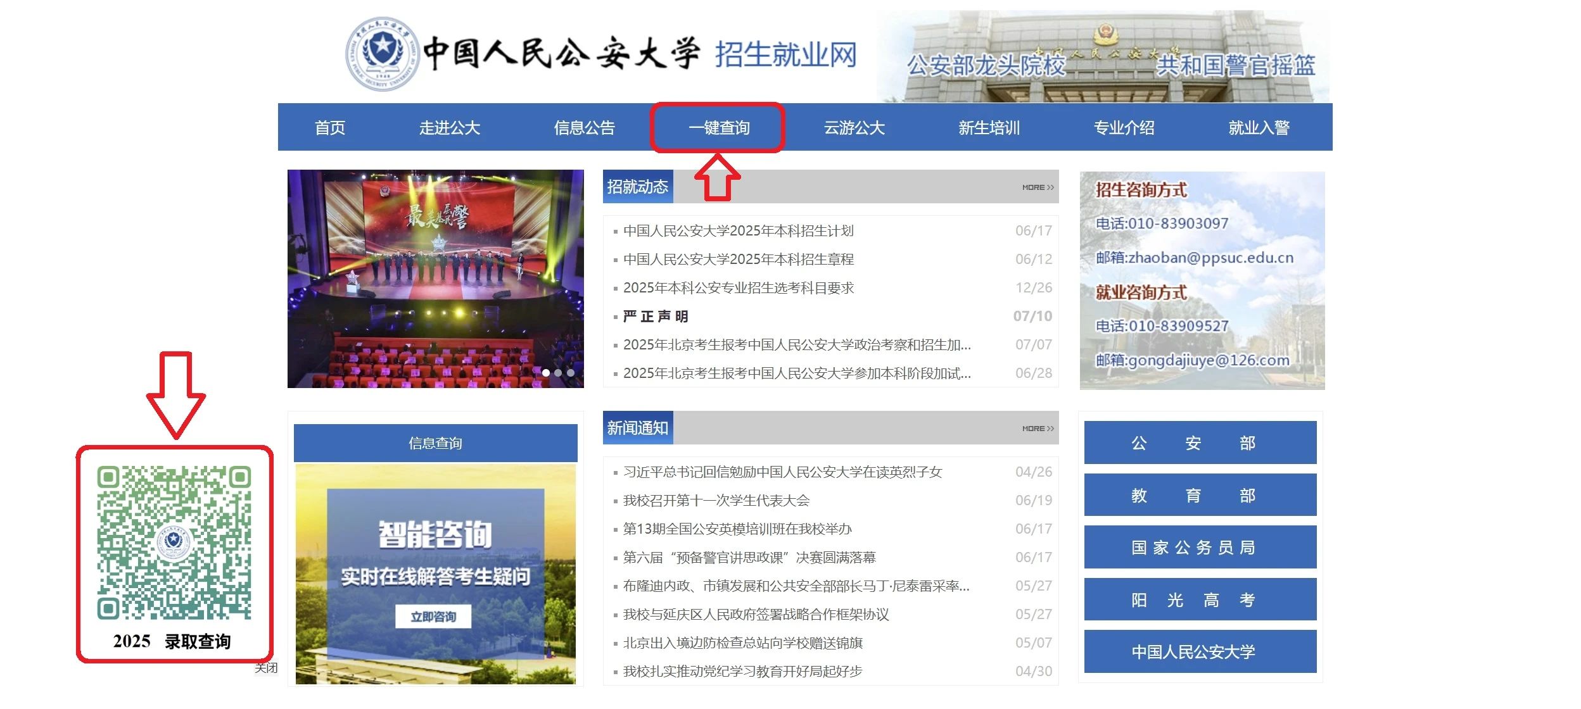Click the 2025 录取查询 QR code

[x=174, y=543]
